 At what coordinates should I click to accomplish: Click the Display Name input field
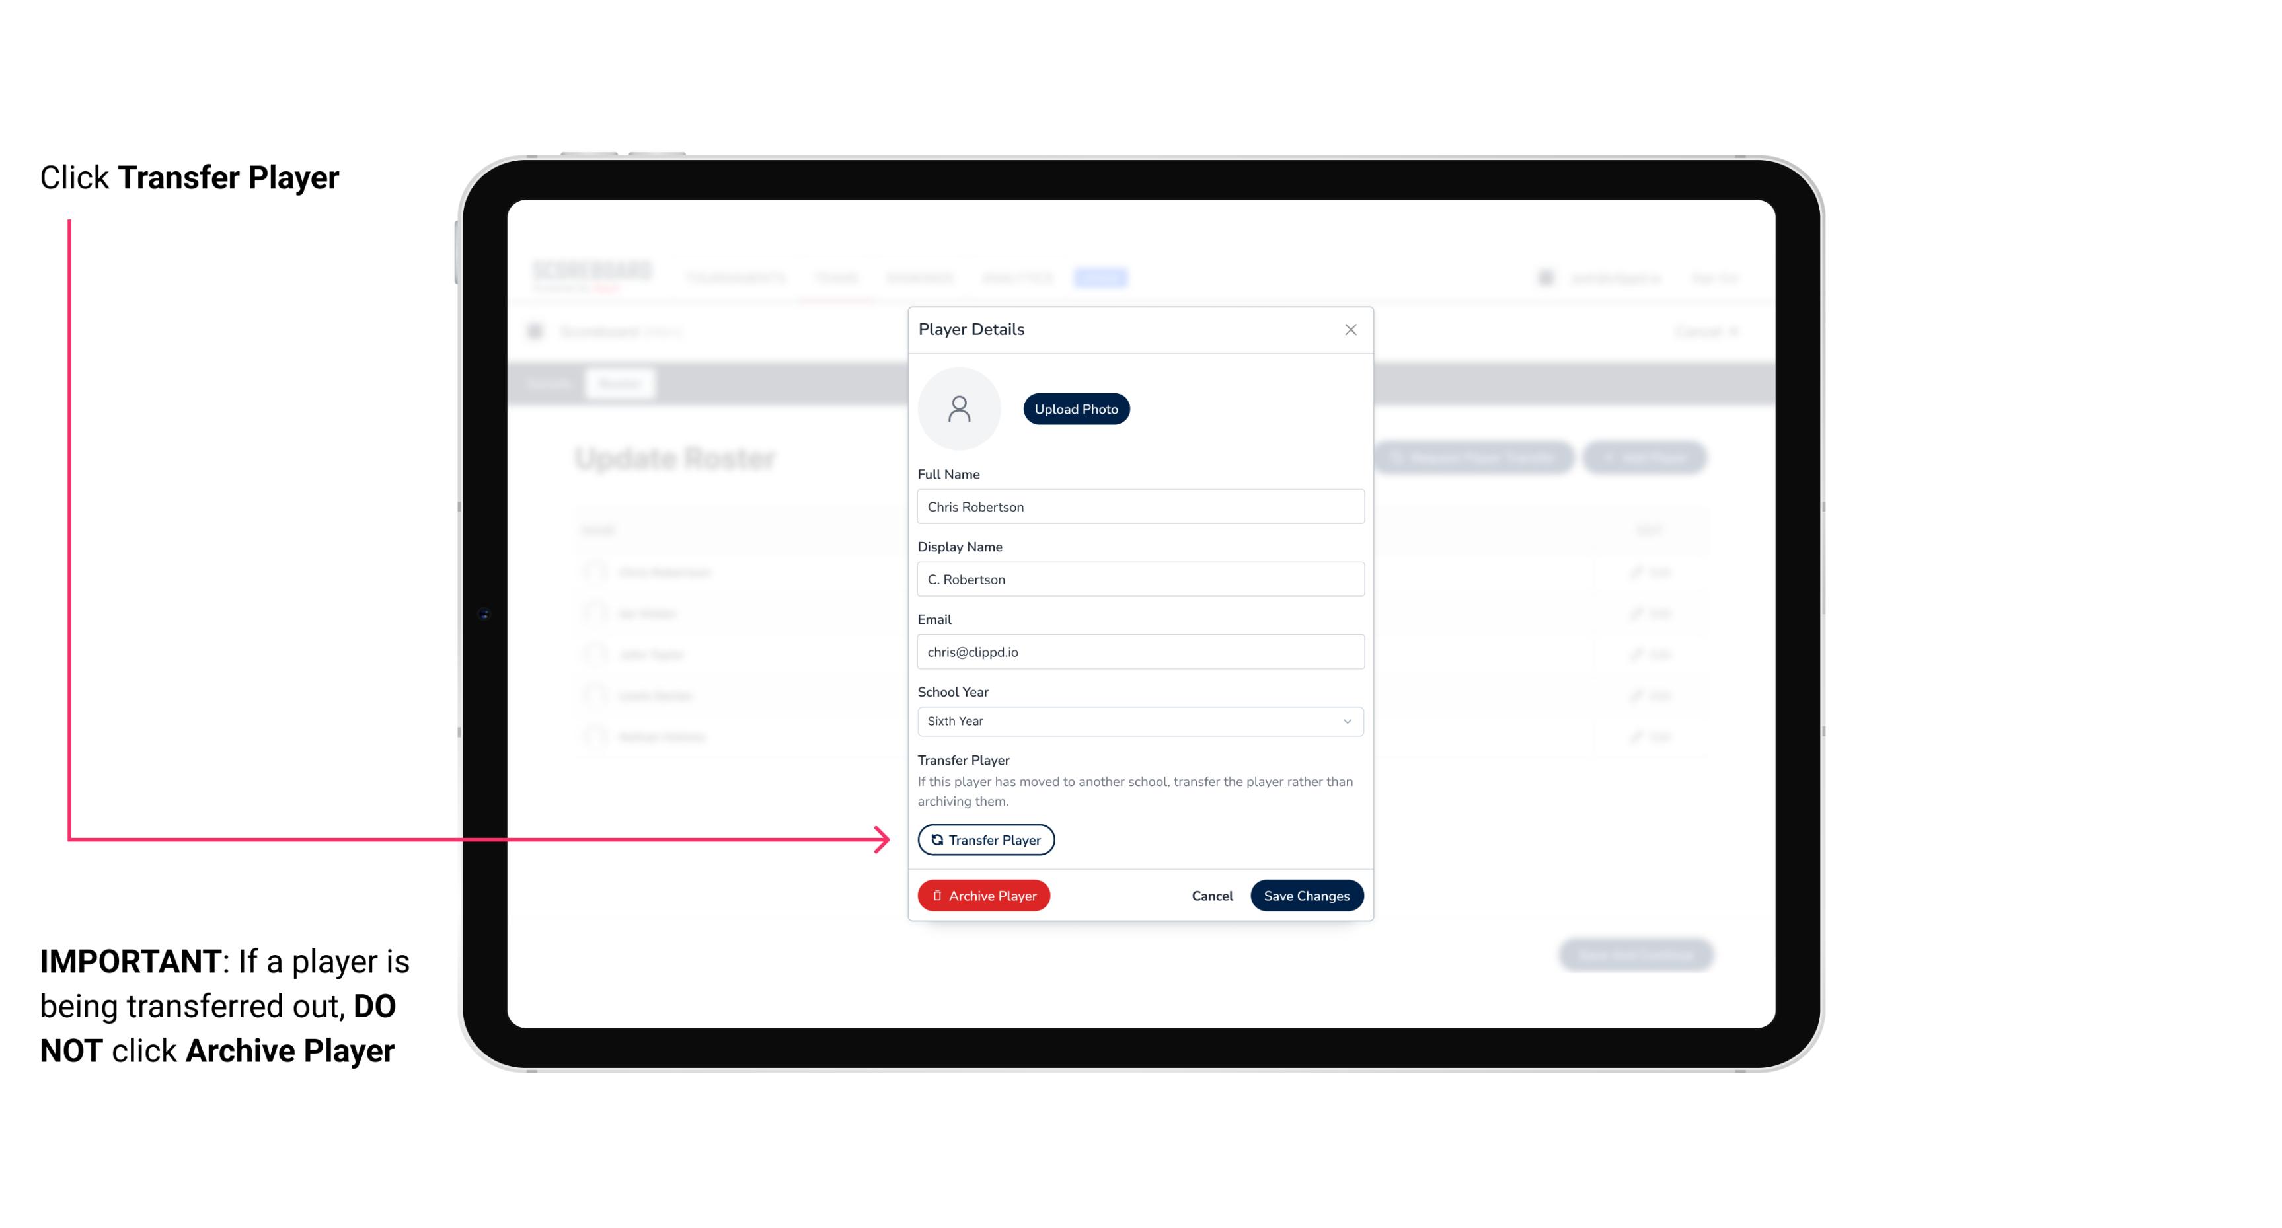[x=1139, y=579]
